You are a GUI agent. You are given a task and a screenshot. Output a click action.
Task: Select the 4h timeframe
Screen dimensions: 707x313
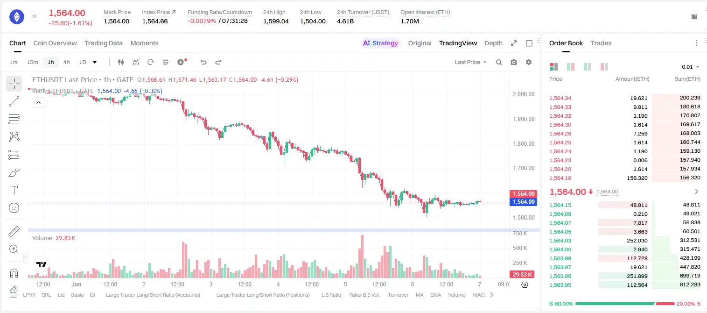pos(66,62)
